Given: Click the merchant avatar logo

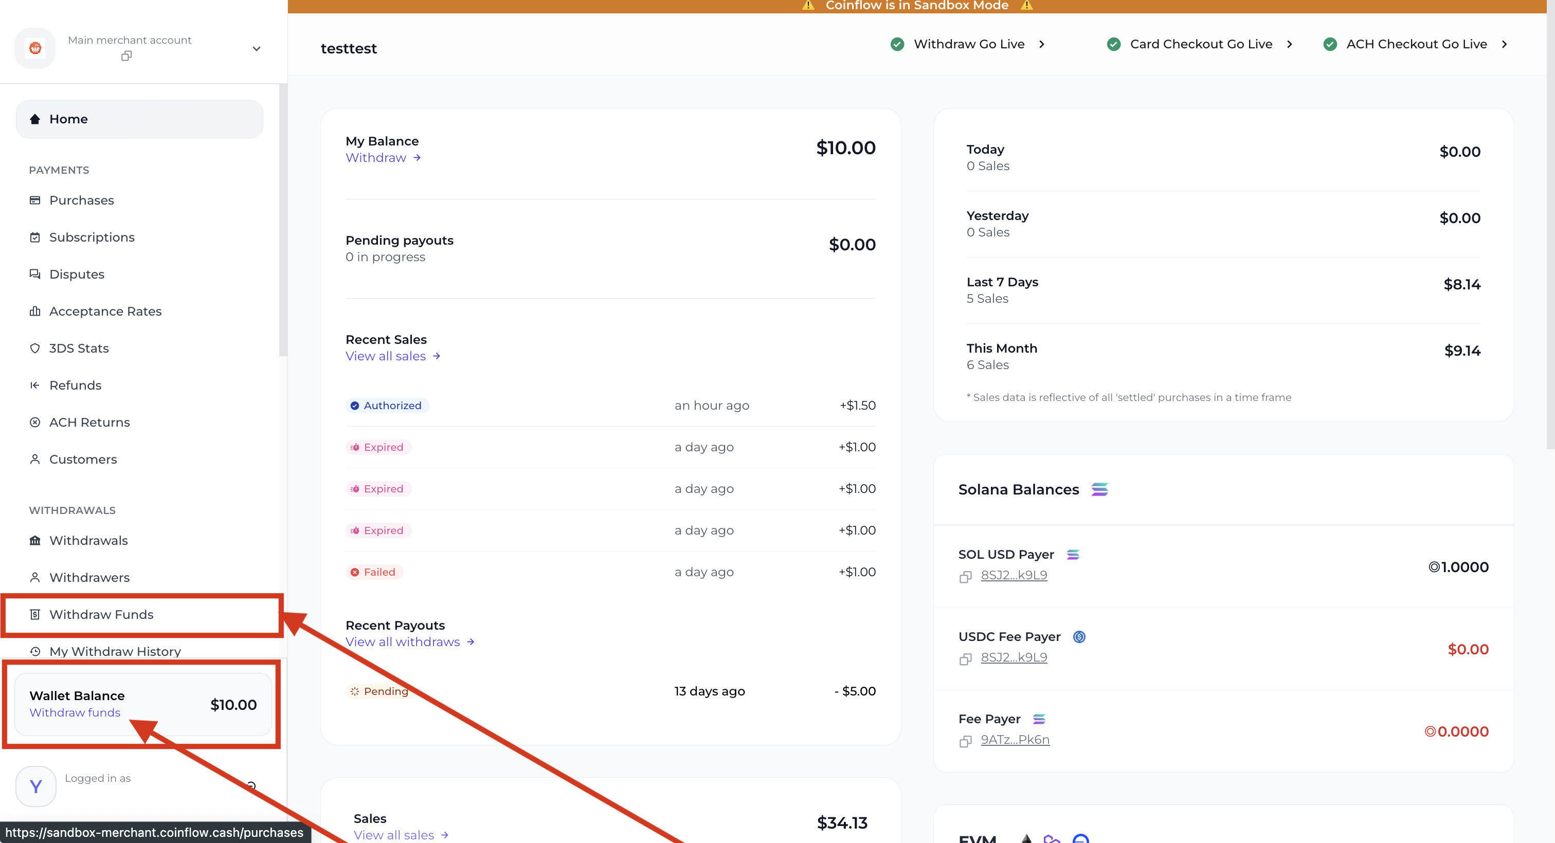Looking at the screenshot, I should 35,48.
